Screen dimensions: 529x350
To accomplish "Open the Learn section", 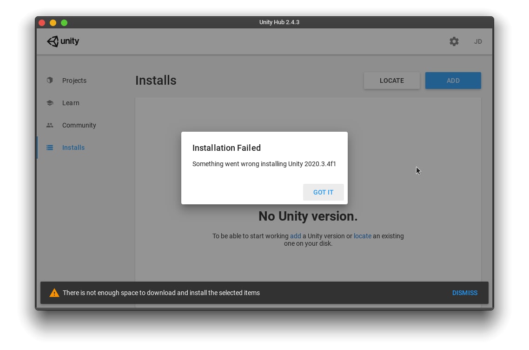I will [71, 103].
